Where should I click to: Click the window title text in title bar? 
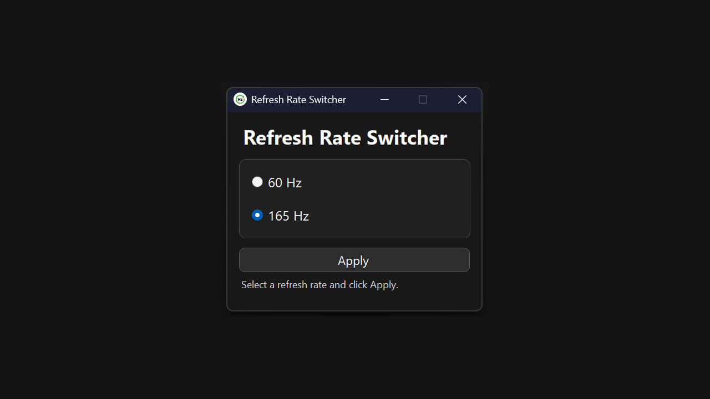pyautogui.click(x=298, y=100)
